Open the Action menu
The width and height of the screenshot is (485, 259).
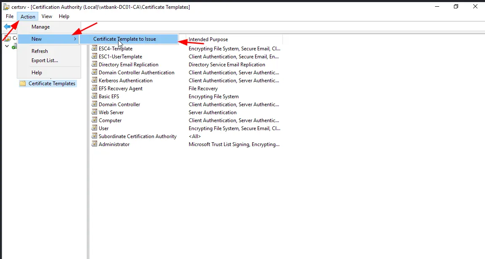28,16
